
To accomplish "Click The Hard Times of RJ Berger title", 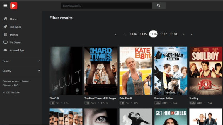I will click(100, 98).
